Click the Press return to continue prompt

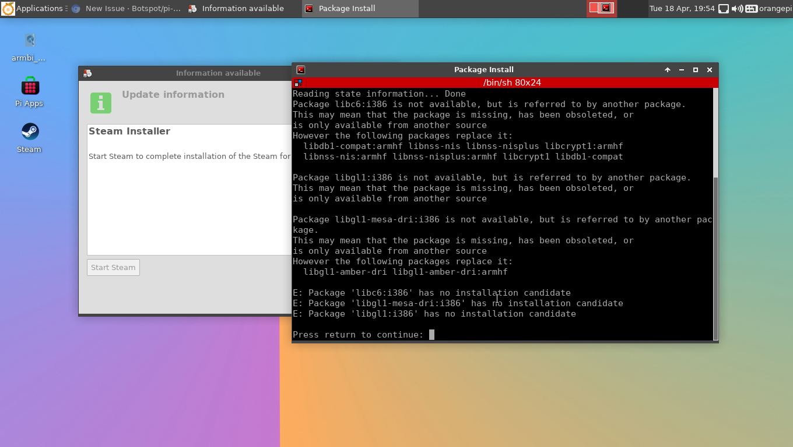[358, 335]
